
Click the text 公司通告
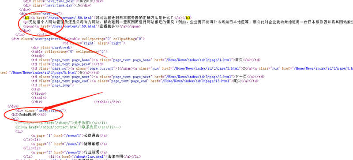92,136
